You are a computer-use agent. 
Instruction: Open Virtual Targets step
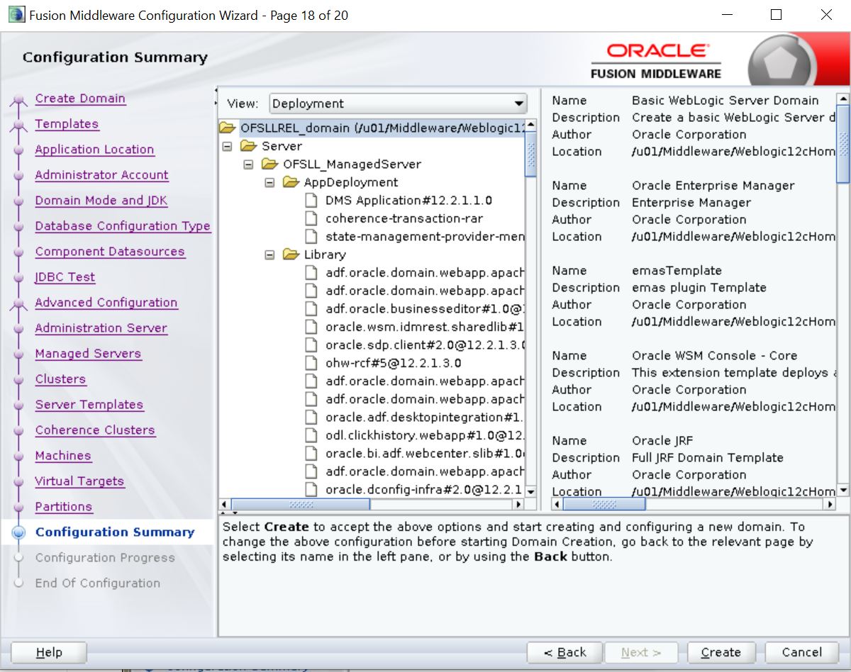point(79,481)
